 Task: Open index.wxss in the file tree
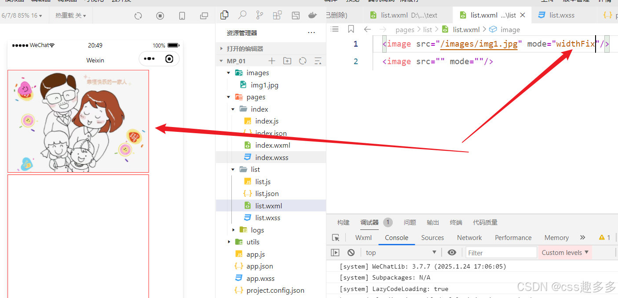272,157
